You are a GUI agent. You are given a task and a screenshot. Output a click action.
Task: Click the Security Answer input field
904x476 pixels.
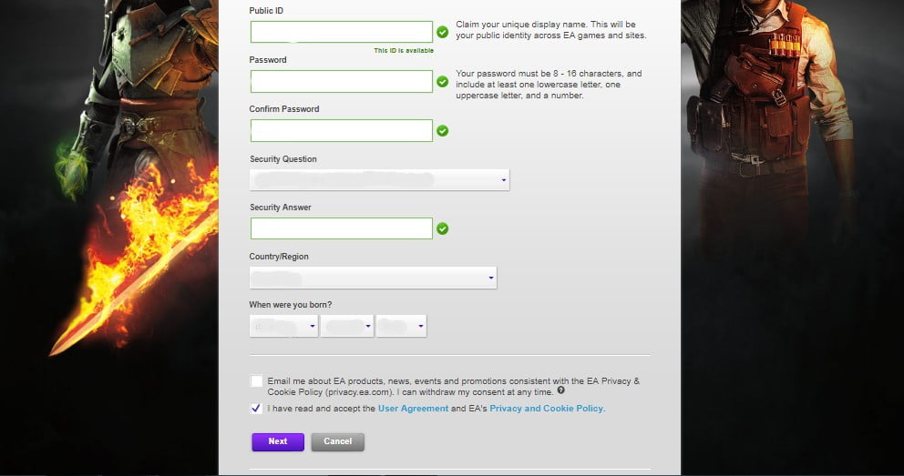click(342, 228)
